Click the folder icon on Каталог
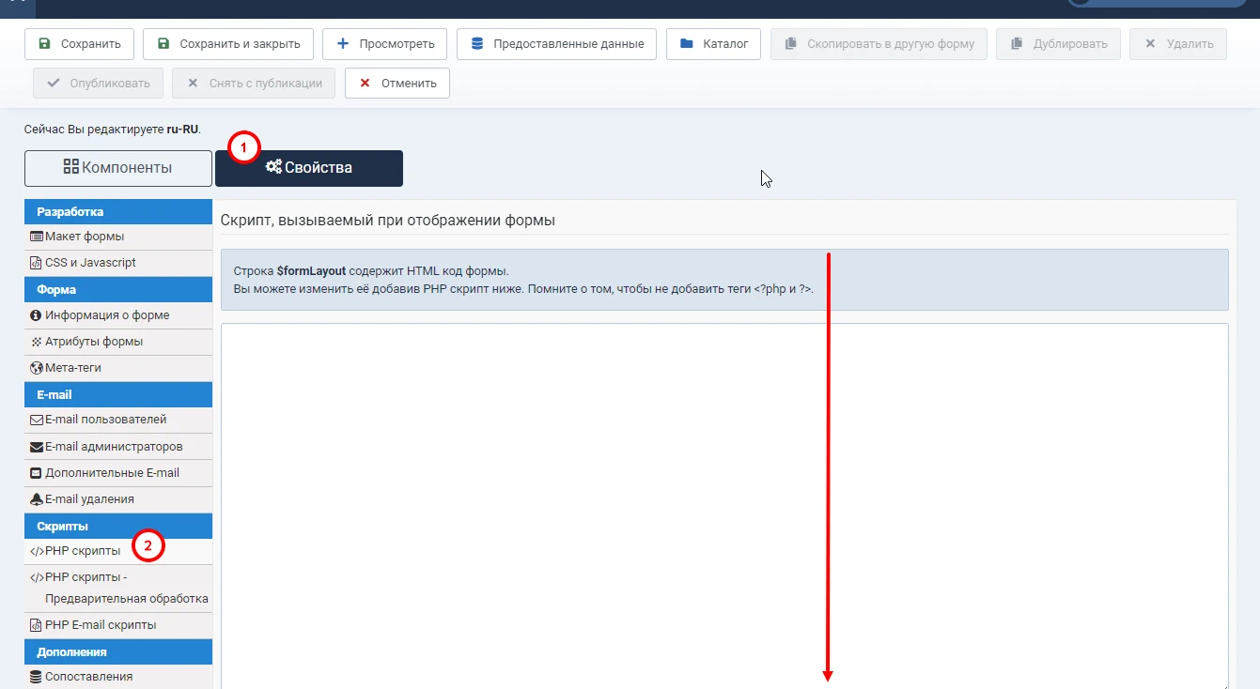This screenshot has height=689, width=1260. [x=687, y=44]
